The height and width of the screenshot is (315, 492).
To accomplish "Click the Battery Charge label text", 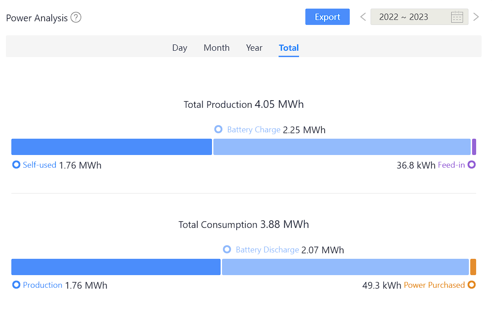I will 254,130.
